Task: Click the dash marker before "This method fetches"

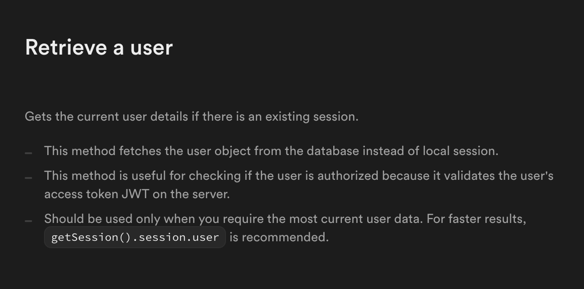Action: click(28, 153)
